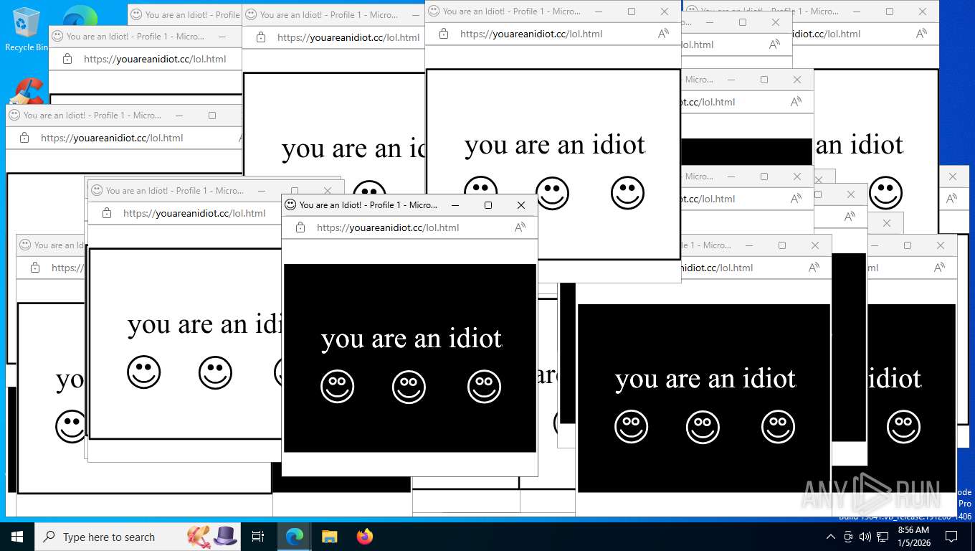Open the clock showing 8:56 AM

pyautogui.click(x=913, y=537)
